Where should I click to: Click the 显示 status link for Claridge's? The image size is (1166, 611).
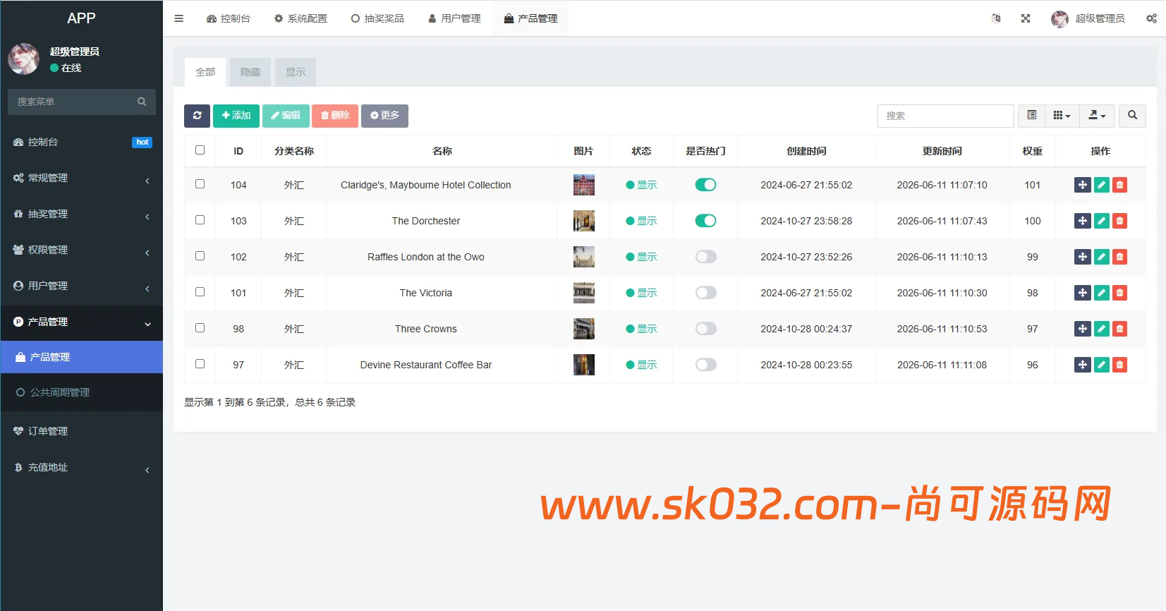click(x=641, y=185)
